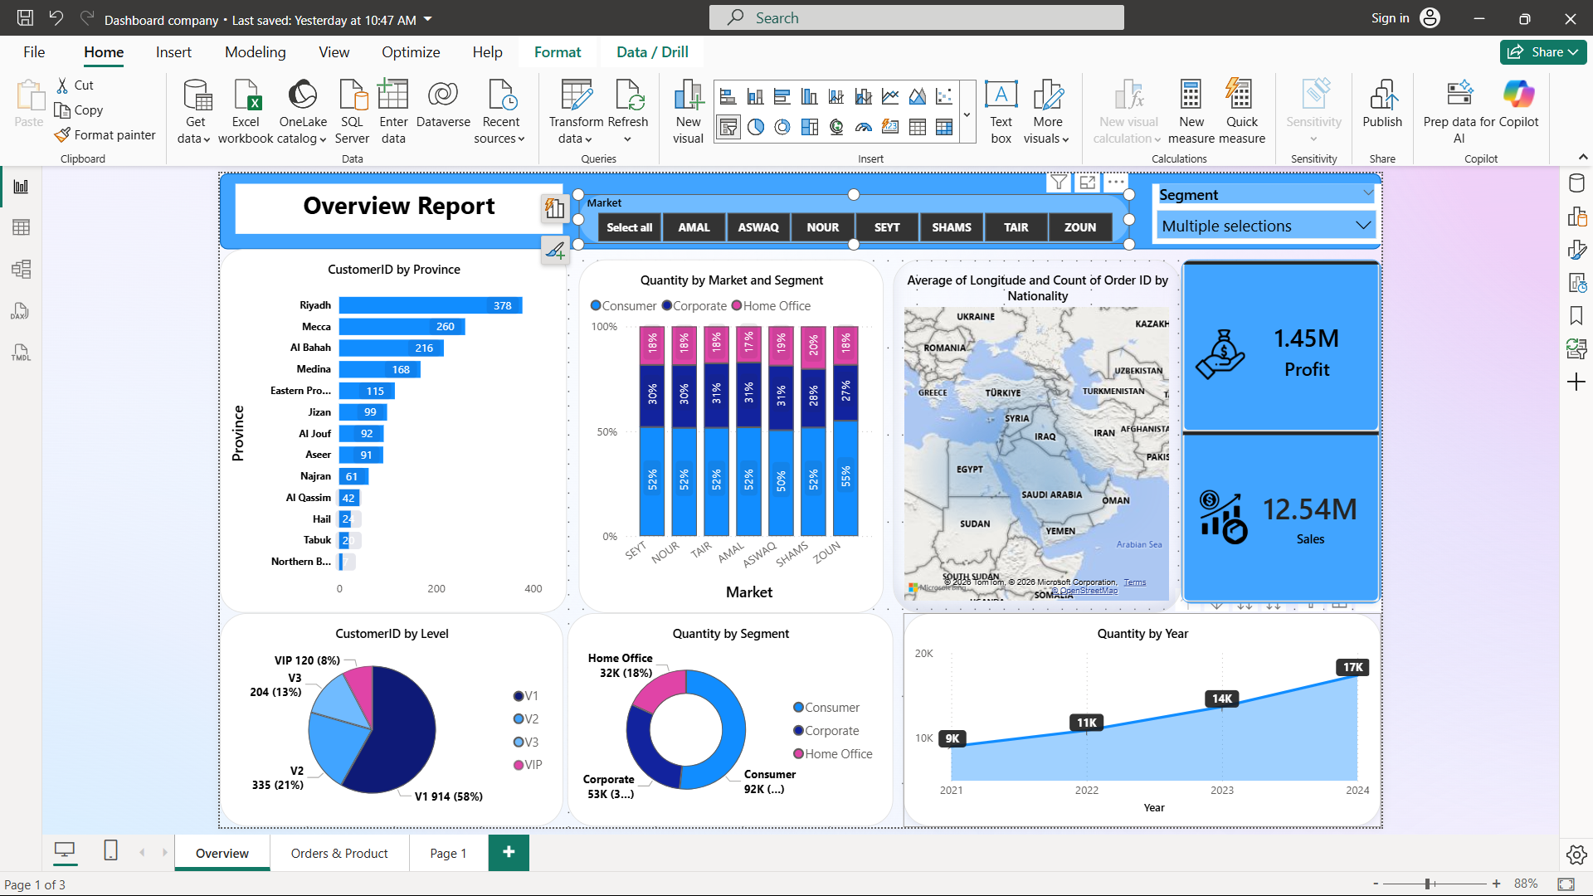The image size is (1593, 896).
Task: Open the Orders & Product page tab
Action: coord(339,852)
